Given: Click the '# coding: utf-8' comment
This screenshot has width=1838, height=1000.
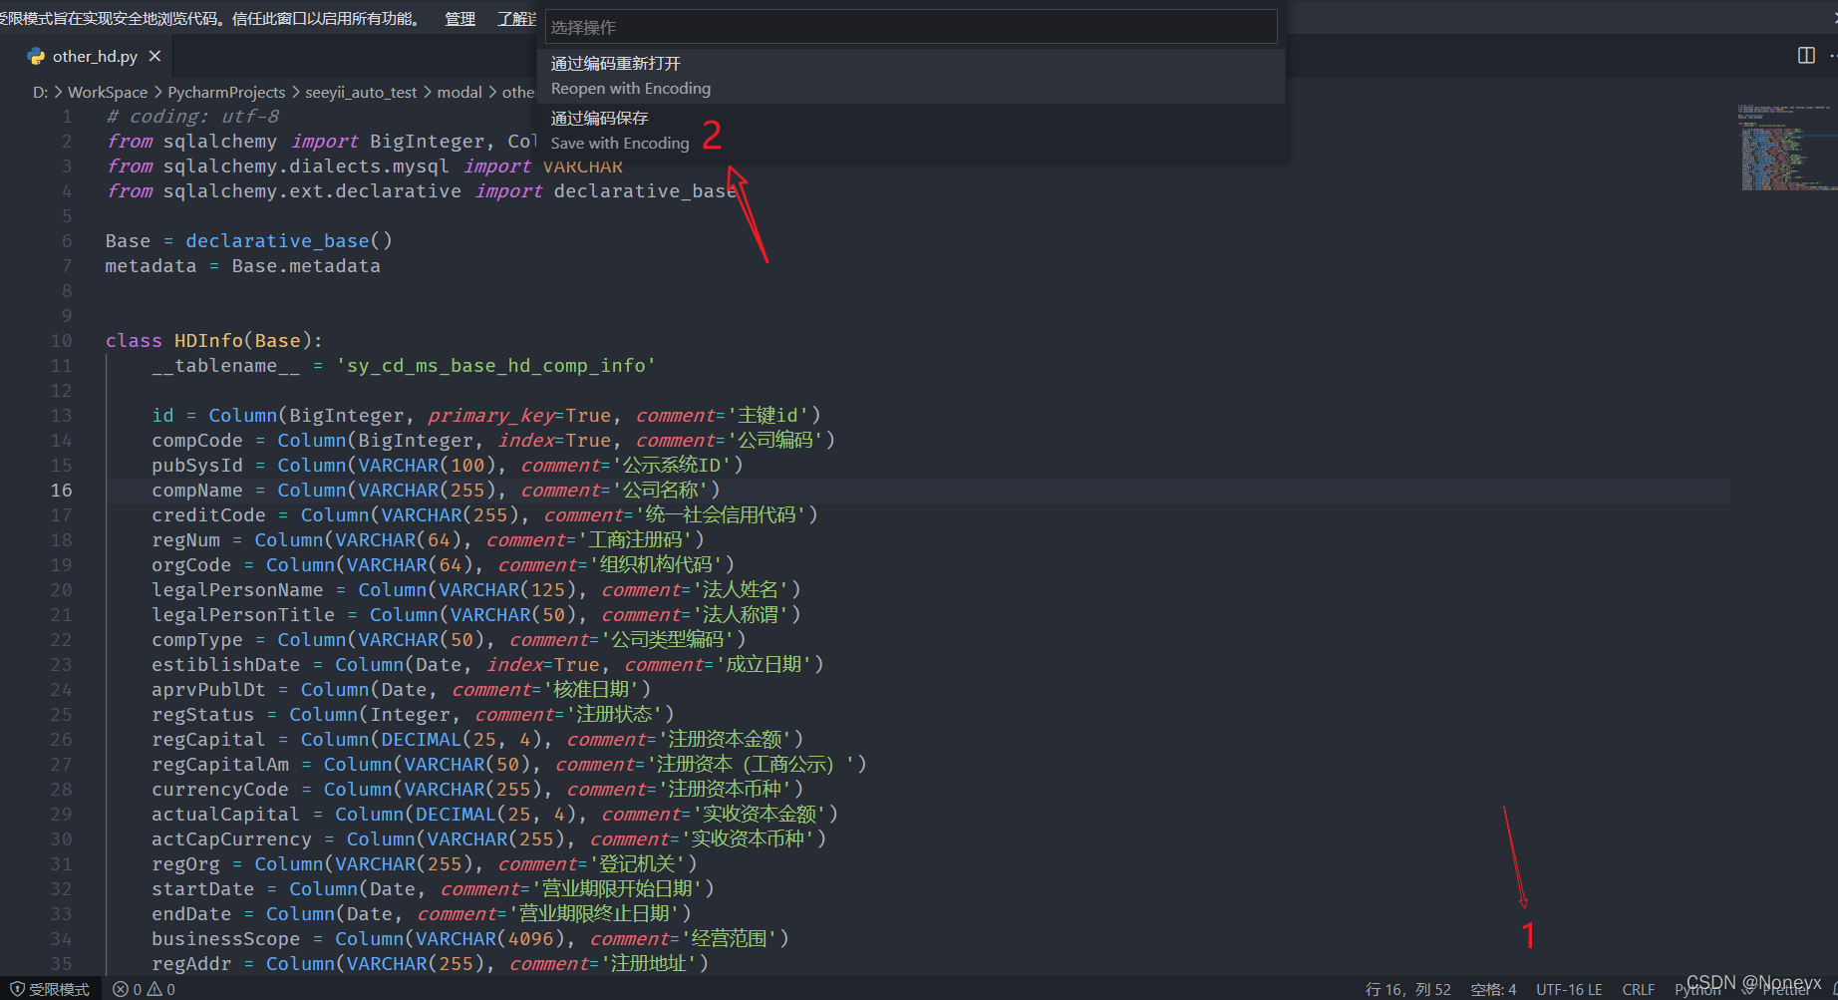Looking at the screenshot, I should [x=192, y=116].
